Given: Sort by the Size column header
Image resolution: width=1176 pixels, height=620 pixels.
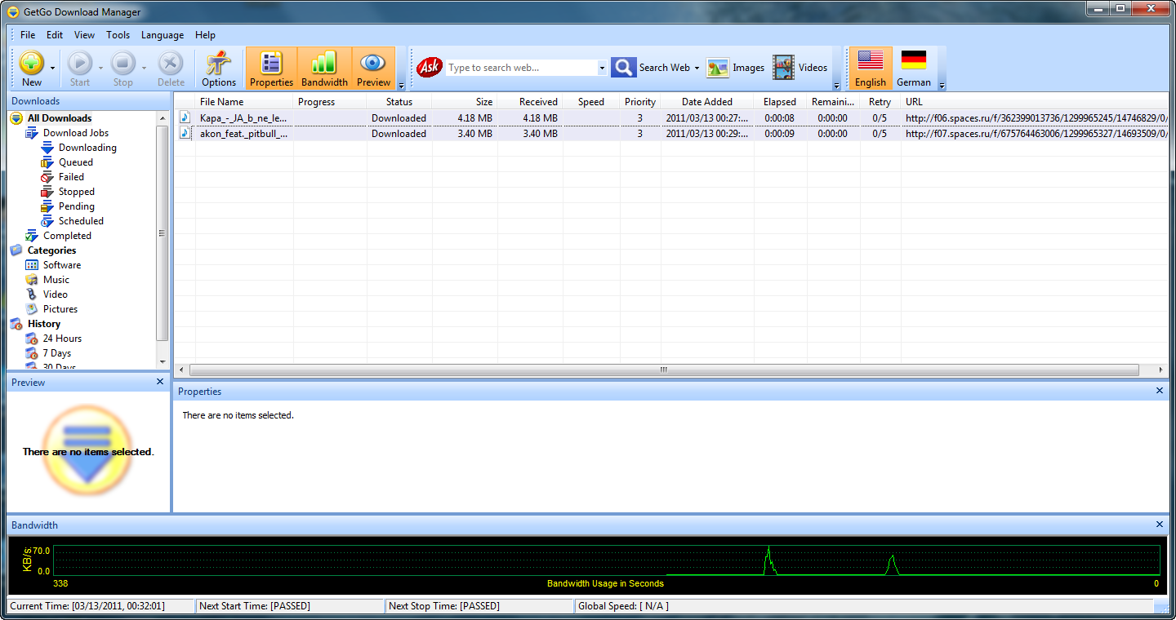Looking at the screenshot, I should point(465,102).
